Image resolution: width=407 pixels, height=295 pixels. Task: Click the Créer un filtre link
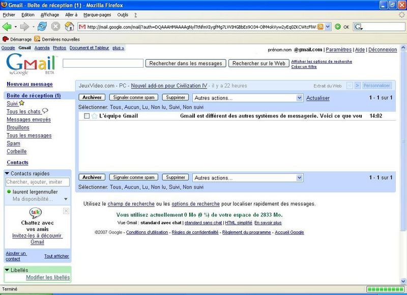pyautogui.click(x=304, y=67)
